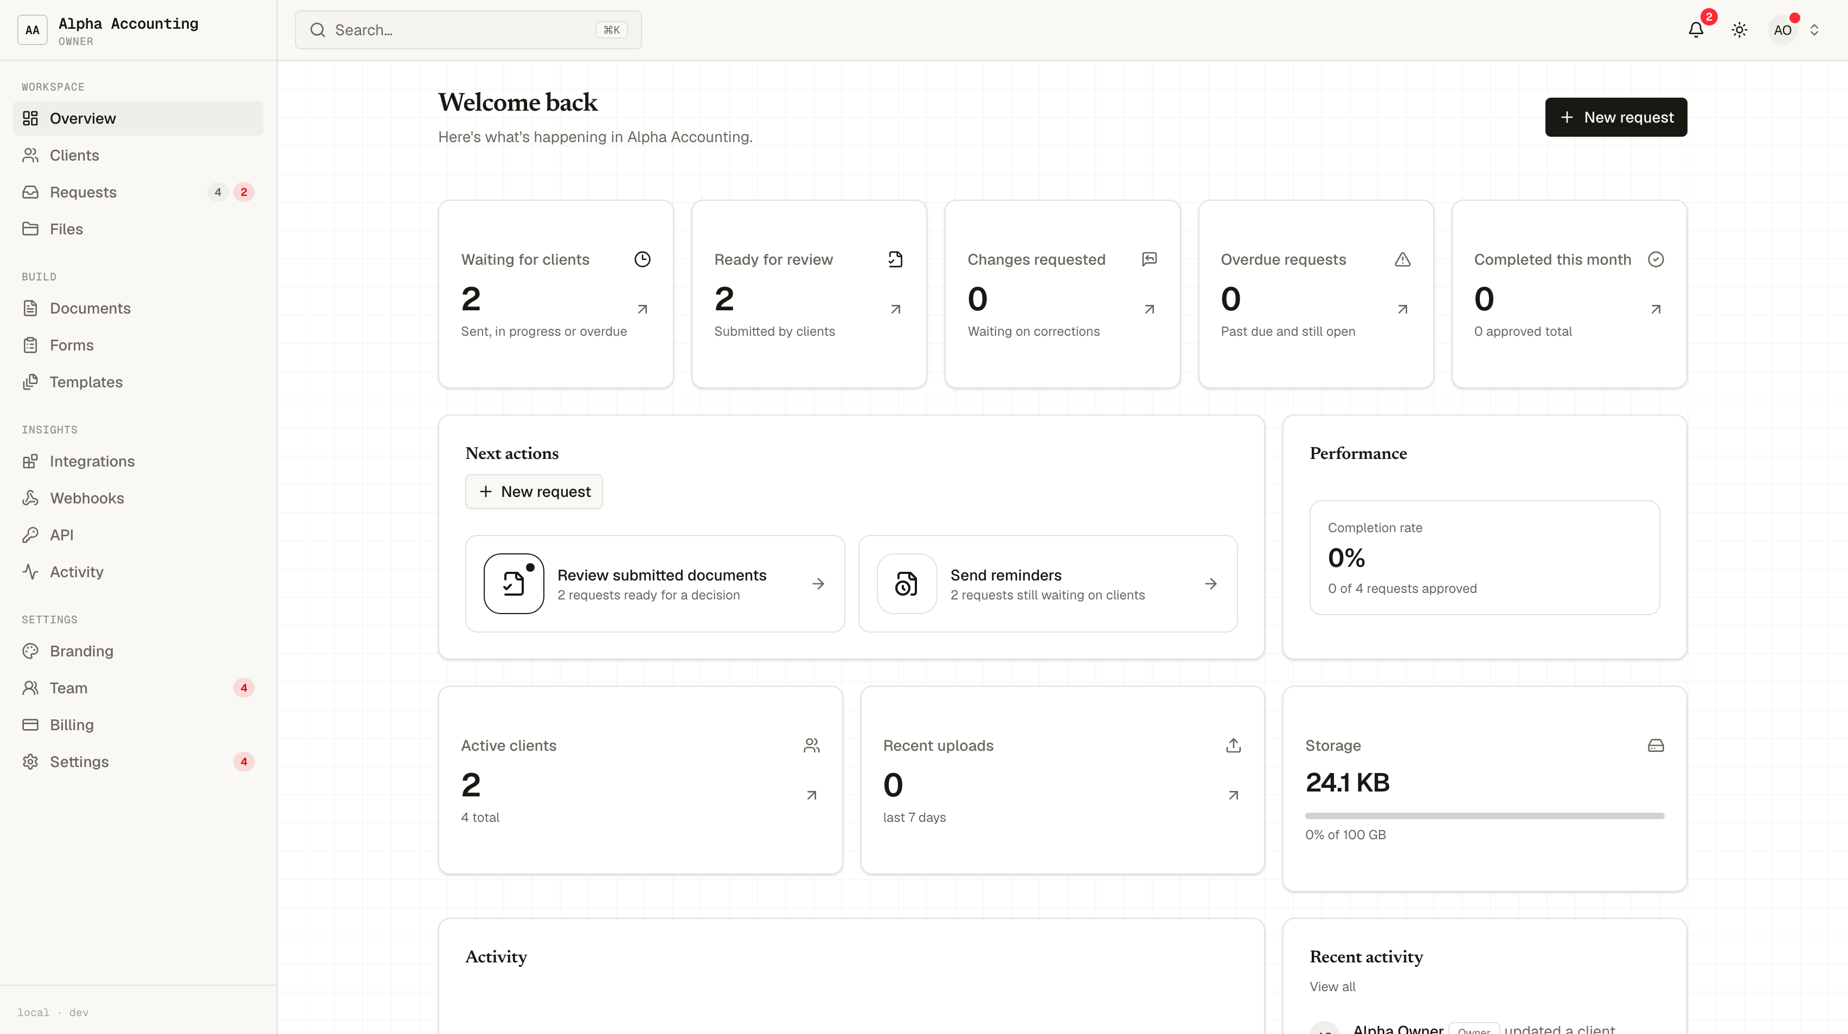The image size is (1848, 1034).
Task: Click the red 2 badge on Requests
Action: coord(244,192)
